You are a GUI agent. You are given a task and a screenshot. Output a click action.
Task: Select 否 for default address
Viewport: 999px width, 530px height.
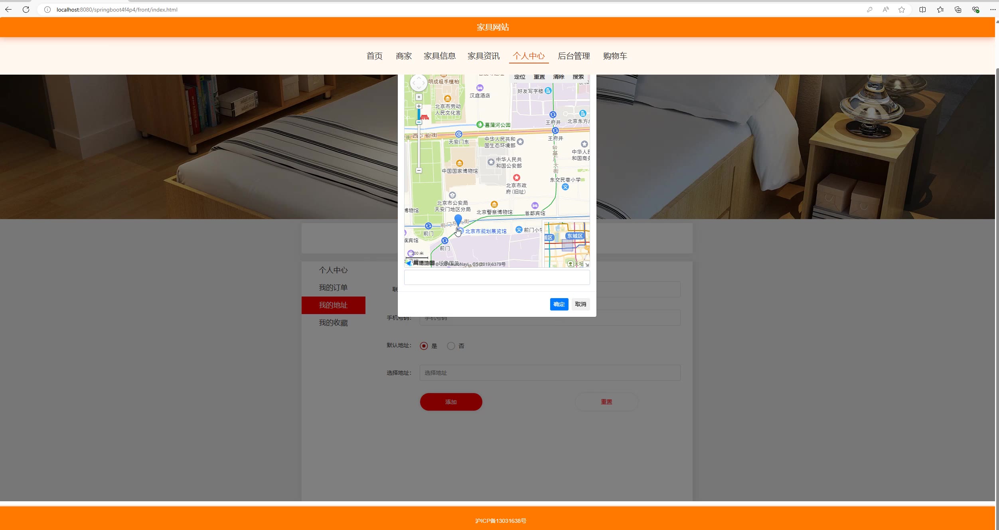(x=451, y=346)
